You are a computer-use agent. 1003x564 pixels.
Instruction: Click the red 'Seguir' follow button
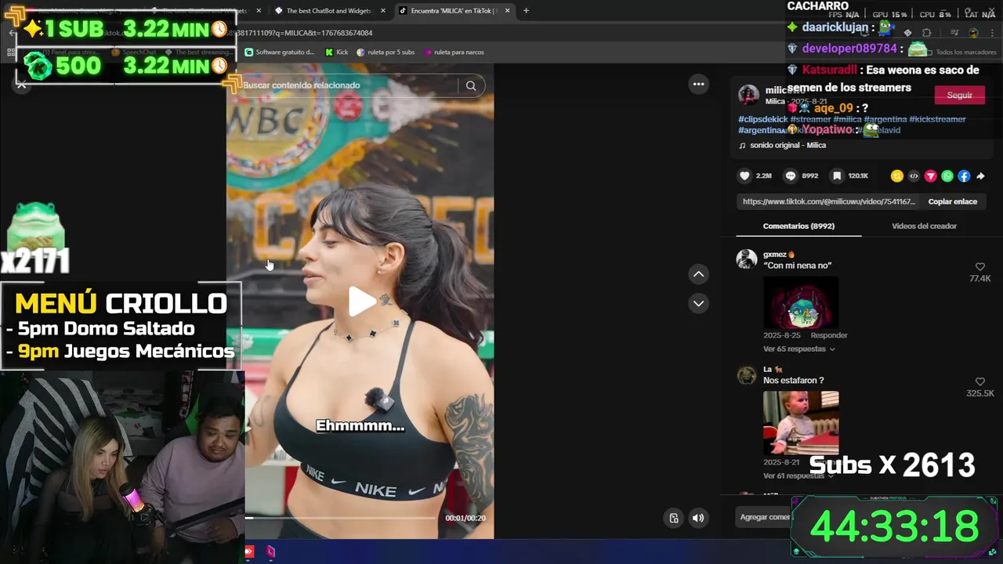coord(959,95)
